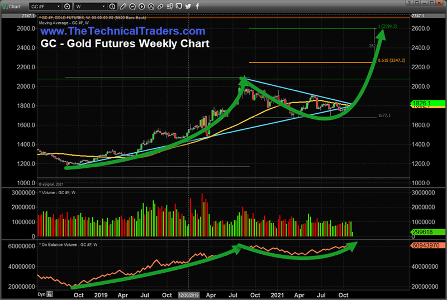The height and width of the screenshot is (300, 447).
Task: Click the time template clock icon
Action: (112, 6)
